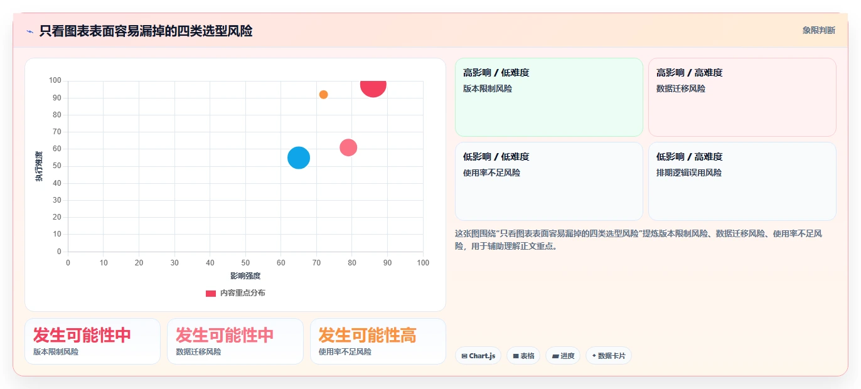The height and width of the screenshot is (389, 861).
Task: Click the summary paragraph starting with 这张图围绕
Action: tap(639, 240)
